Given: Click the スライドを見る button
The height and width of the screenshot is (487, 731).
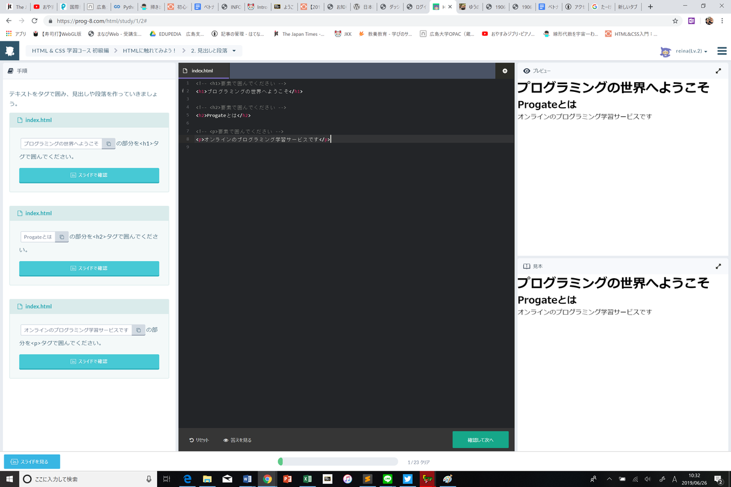Looking at the screenshot, I should [32, 461].
